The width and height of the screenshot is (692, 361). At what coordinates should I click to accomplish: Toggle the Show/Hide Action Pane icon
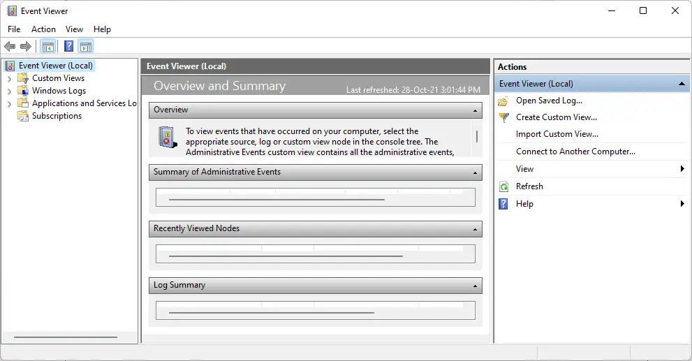(86, 46)
